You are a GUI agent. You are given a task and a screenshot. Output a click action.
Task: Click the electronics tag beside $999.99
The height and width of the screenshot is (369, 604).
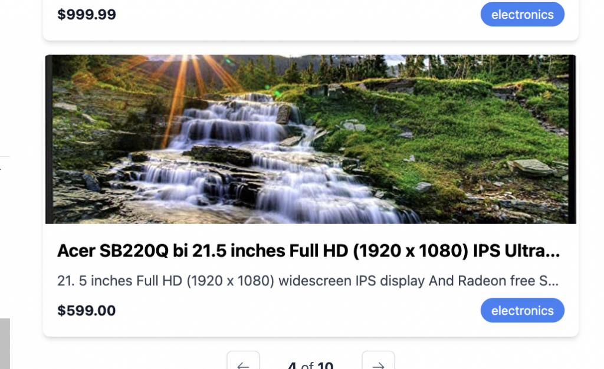523,14
